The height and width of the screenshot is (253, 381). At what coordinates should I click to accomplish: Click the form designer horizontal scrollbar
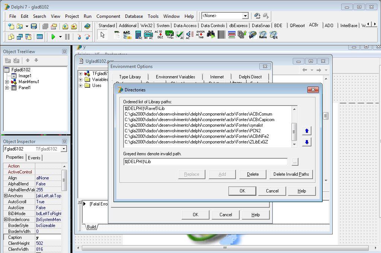225,248
